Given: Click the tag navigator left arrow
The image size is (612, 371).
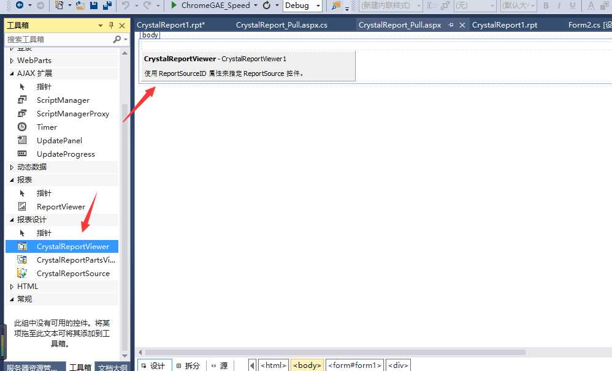Looking at the screenshot, I should [x=252, y=365].
